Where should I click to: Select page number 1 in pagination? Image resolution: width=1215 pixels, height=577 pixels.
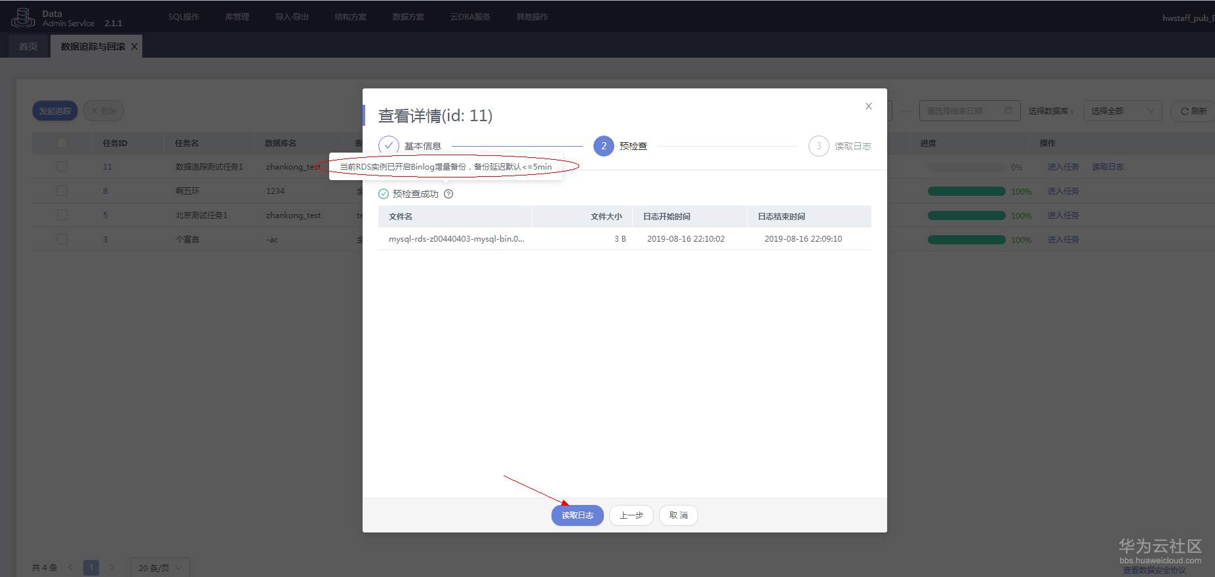click(91, 567)
